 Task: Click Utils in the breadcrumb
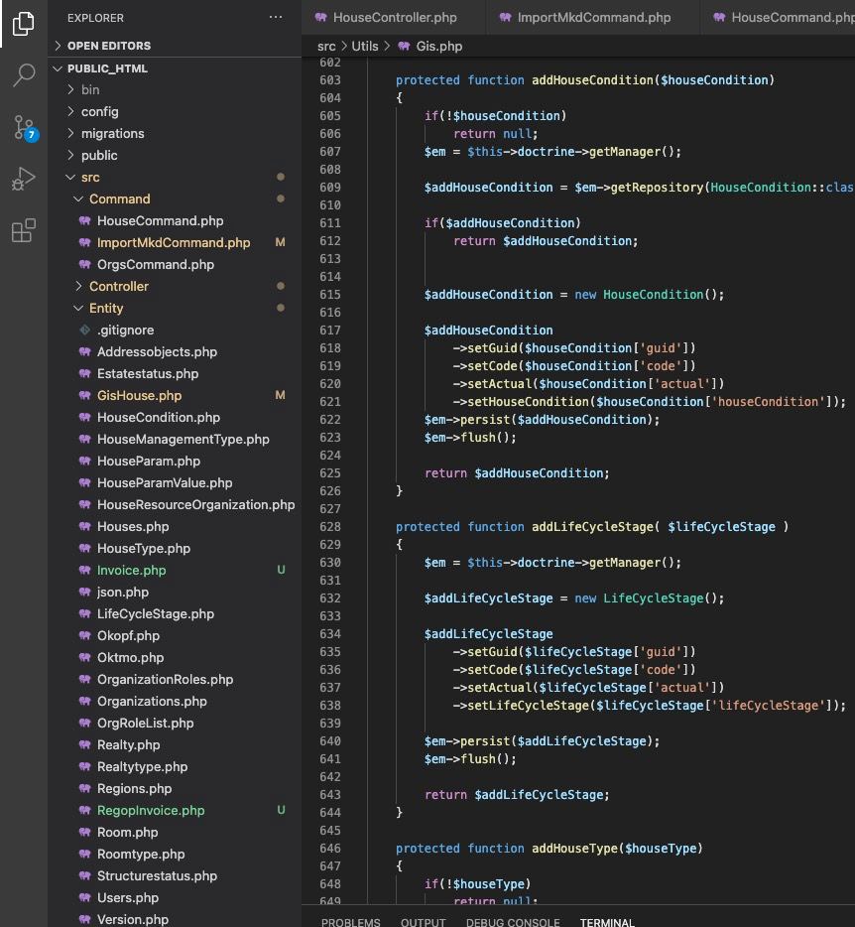click(x=365, y=46)
